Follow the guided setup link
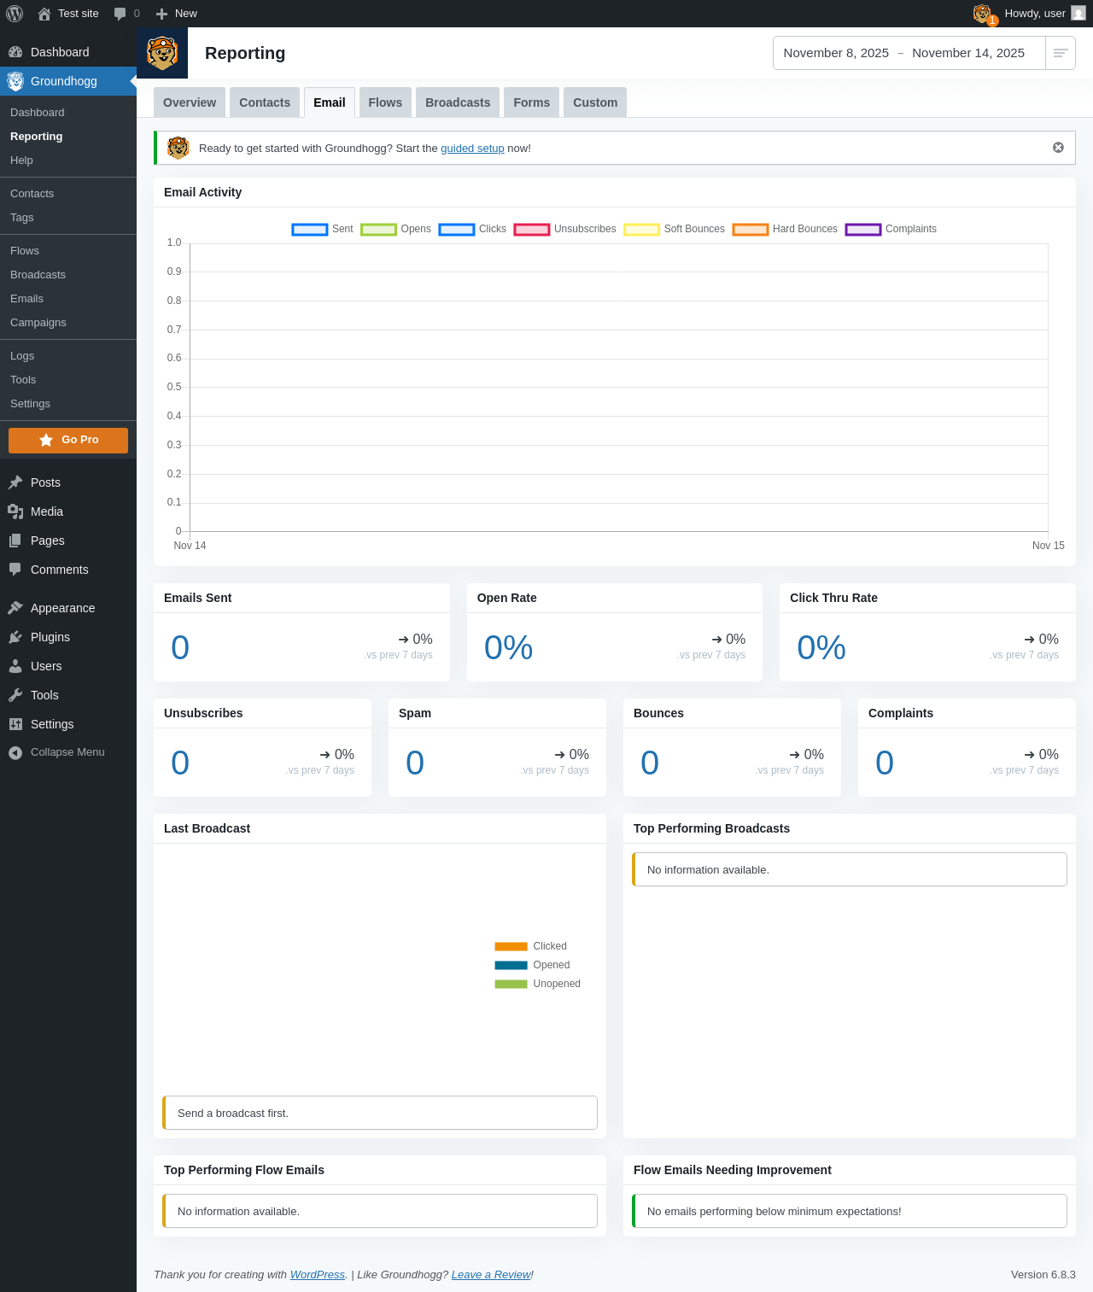Screen dimensions: 1093x1292 [x=472, y=149]
